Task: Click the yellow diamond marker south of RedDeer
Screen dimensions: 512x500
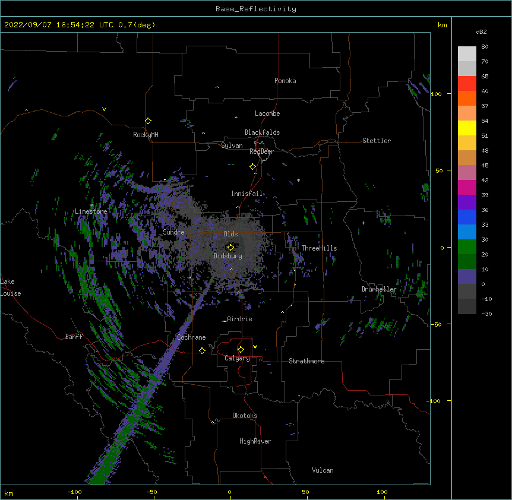Action: 252,167
